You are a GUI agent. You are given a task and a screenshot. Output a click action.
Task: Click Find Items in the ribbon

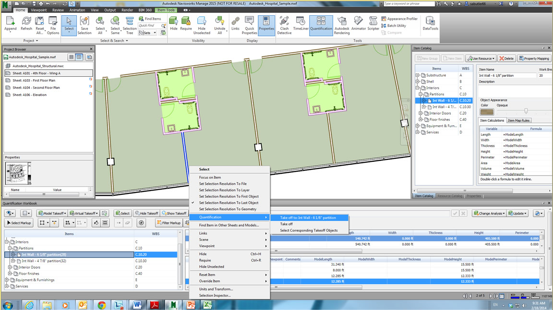point(150,19)
